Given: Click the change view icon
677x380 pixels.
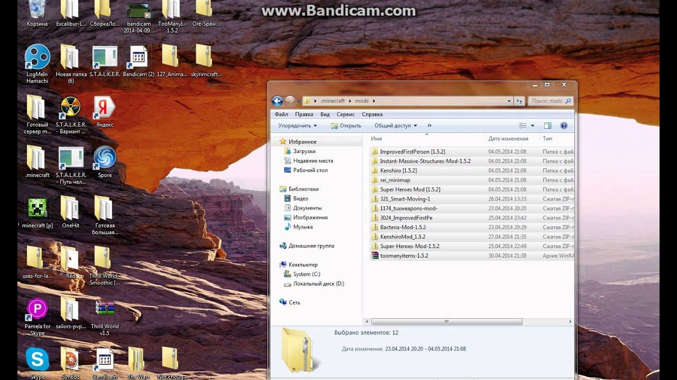Looking at the screenshot, I should pos(523,126).
